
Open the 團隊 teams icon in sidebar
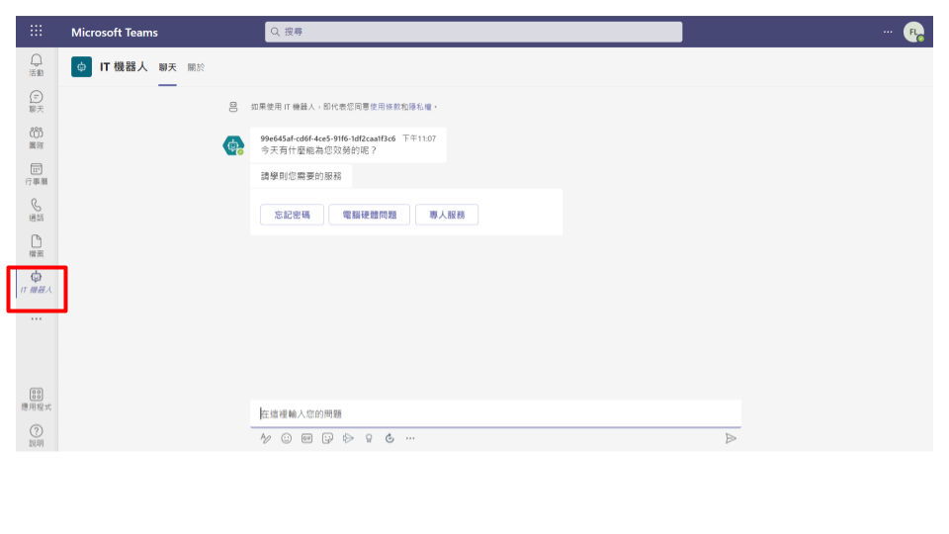coord(37,137)
